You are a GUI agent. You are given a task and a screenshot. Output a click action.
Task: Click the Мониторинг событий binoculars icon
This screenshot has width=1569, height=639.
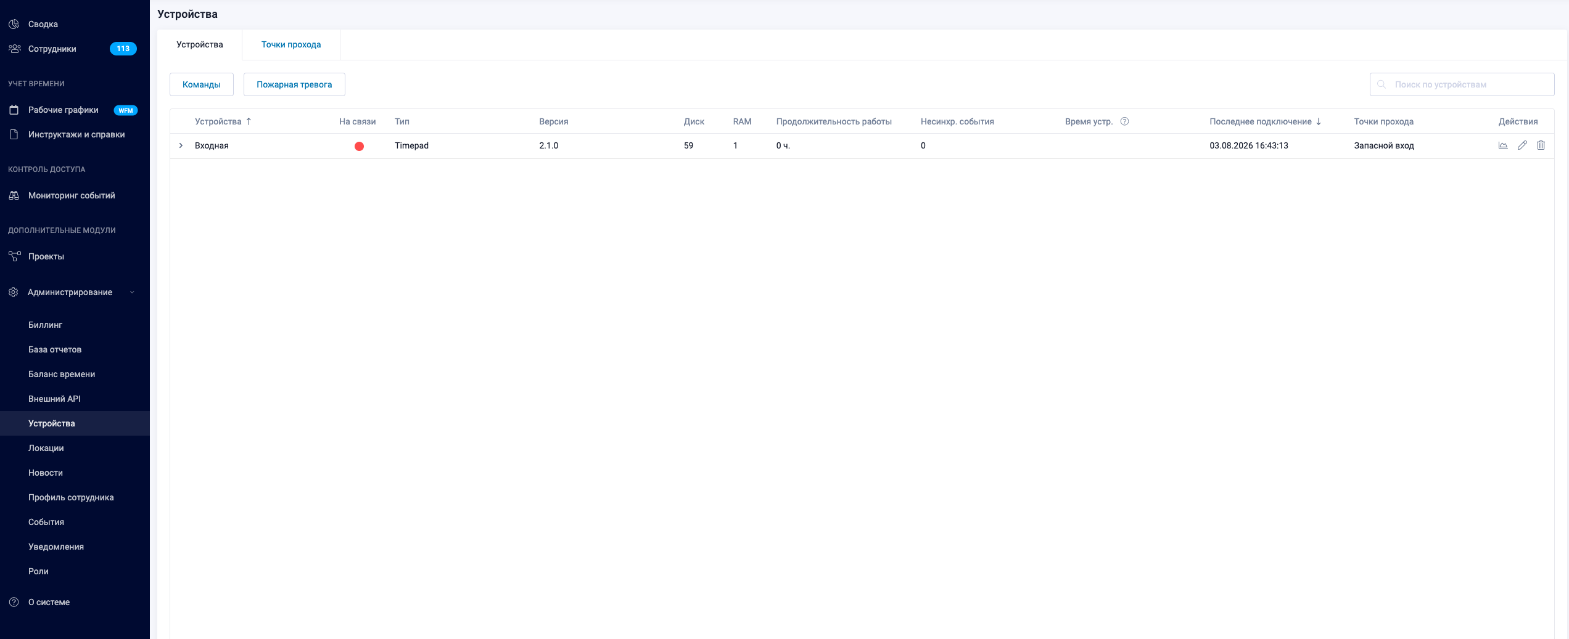pos(14,195)
